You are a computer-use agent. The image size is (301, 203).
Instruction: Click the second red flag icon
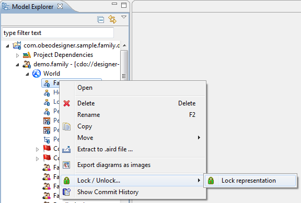(x=47, y=158)
